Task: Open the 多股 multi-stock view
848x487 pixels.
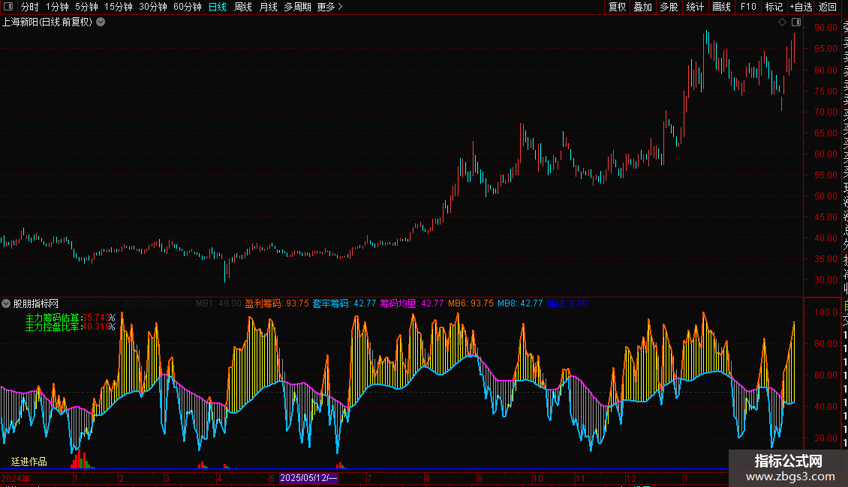Action: coord(669,7)
